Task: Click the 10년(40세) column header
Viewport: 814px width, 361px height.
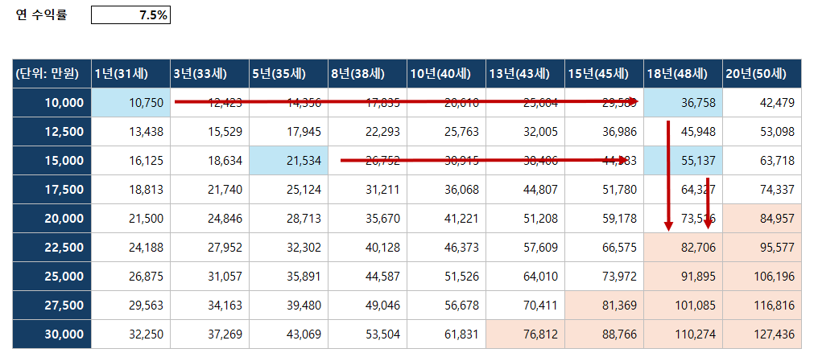Action: (447, 74)
